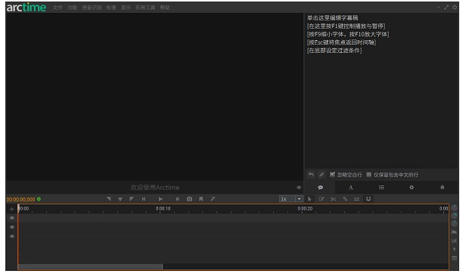466x274 pixels.
Task: Open the 语音识别 menu
Action: coord(92,8)
